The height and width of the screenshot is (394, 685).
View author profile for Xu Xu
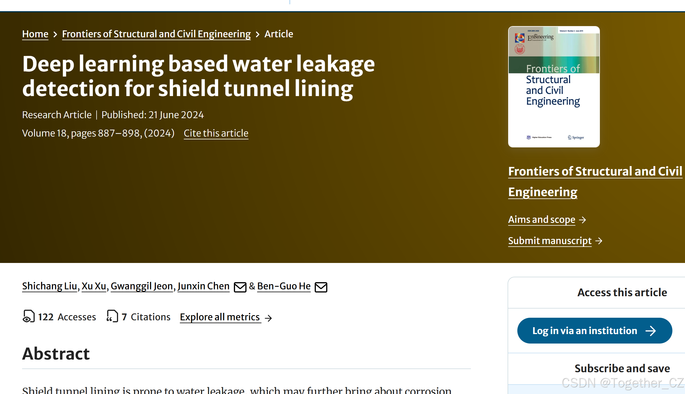94,286
